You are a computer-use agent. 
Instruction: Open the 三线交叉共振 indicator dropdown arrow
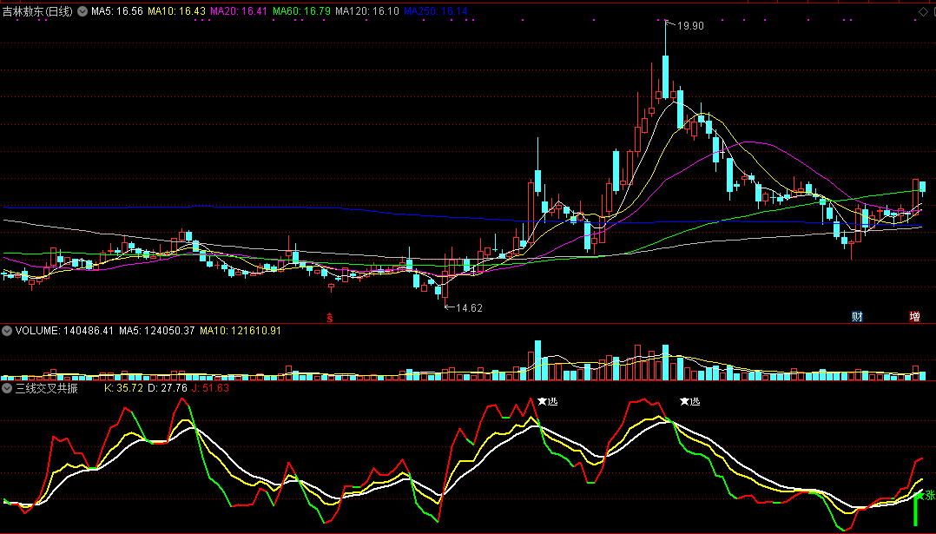click(x=7, y=388)
